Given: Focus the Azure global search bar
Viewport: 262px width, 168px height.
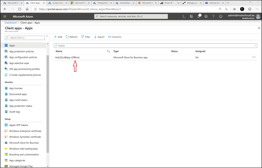Looking at the screenshot, I should [131, 16].
